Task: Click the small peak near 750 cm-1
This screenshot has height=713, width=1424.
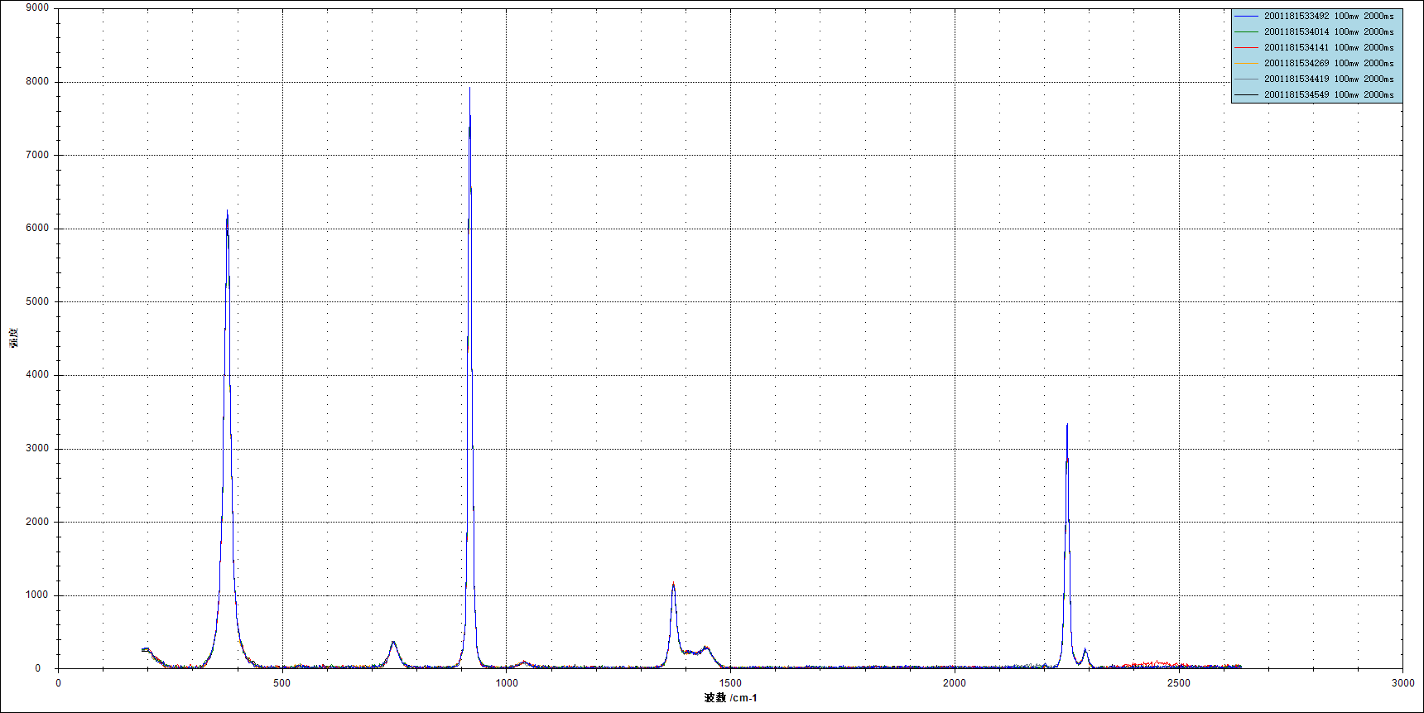Action: [x=393, y=642]
